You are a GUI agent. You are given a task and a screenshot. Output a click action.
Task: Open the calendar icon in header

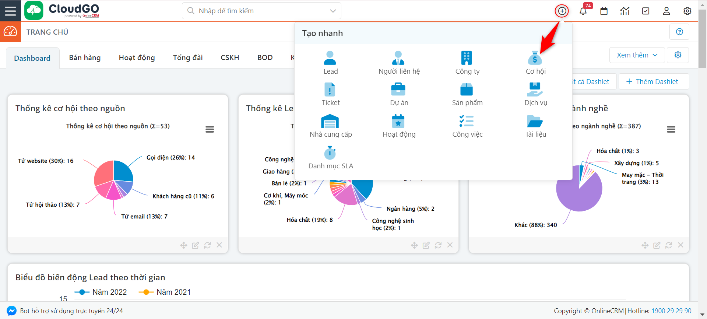[604, 11]
